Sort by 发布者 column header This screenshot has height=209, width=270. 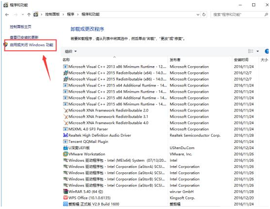click(175, 60)
